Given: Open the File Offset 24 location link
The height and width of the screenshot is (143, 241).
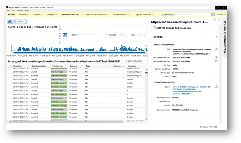Looking at the screenshot, I should (178, 105).
